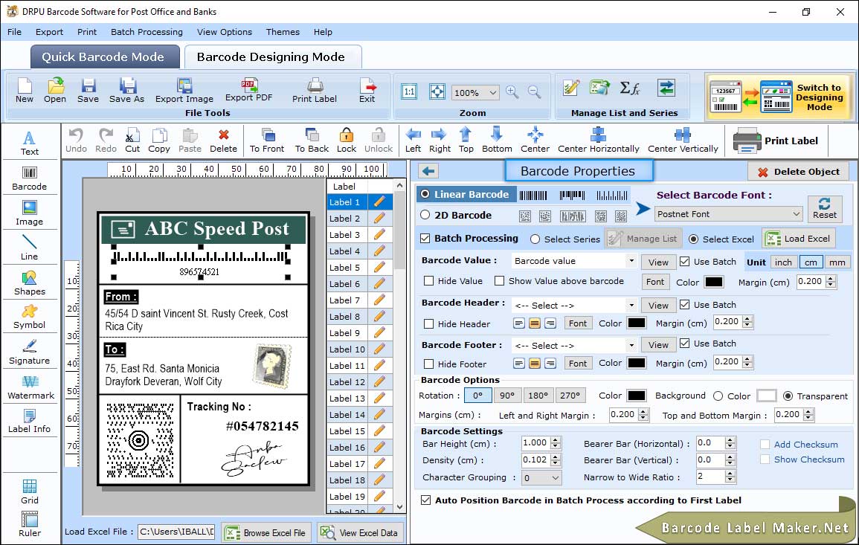This screenshot has width=859, height=545.
Task: Toggle the Ruler display
Action: 30,524
